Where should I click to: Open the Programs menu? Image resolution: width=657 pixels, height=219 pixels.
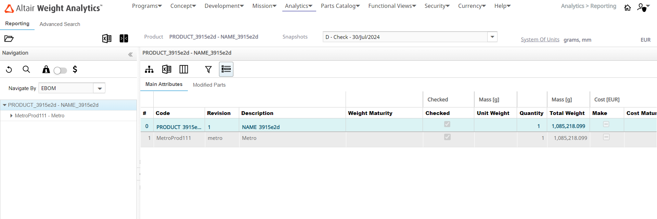(x=147, y=6)
